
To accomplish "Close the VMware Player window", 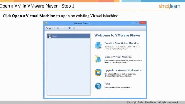I will coord(143,23).
